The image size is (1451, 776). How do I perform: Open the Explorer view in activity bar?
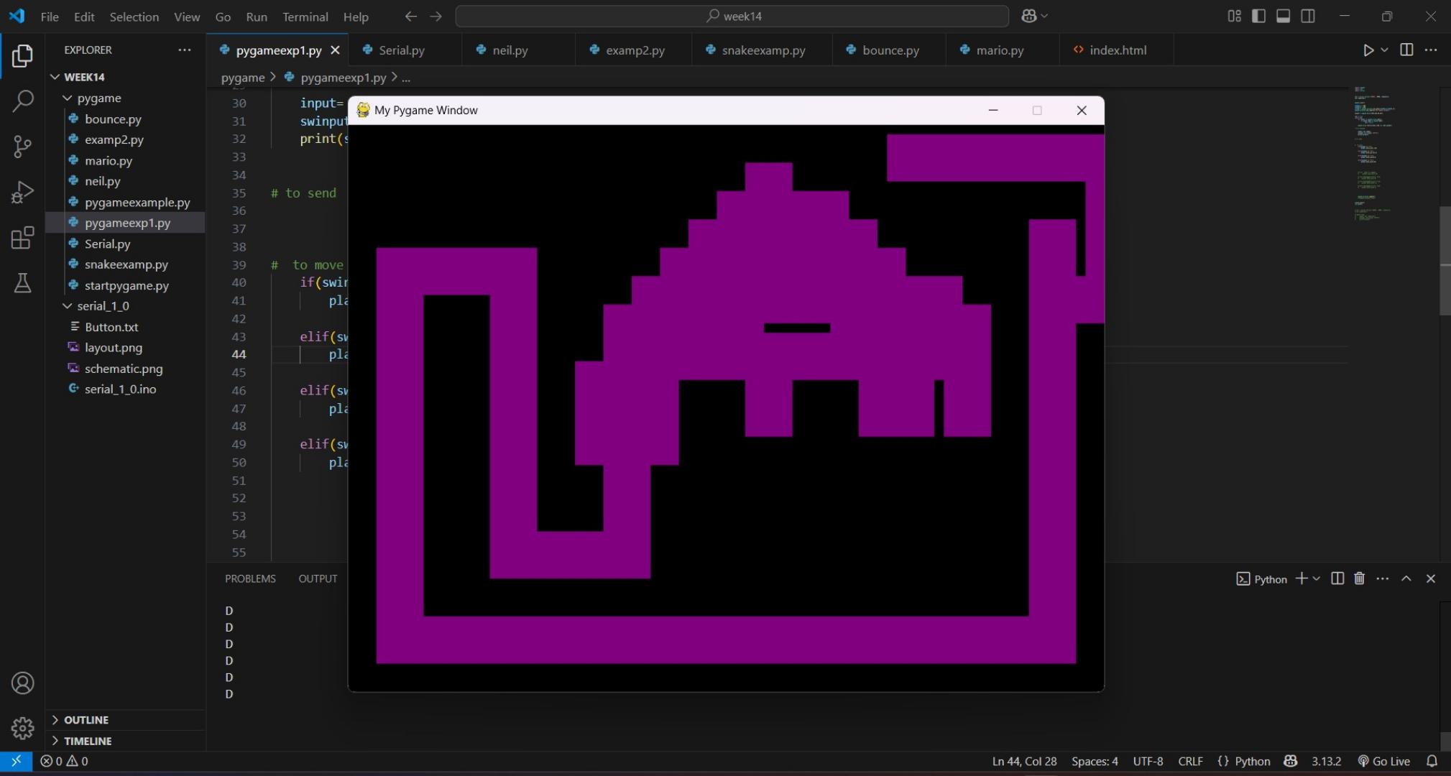pos(22,56)
